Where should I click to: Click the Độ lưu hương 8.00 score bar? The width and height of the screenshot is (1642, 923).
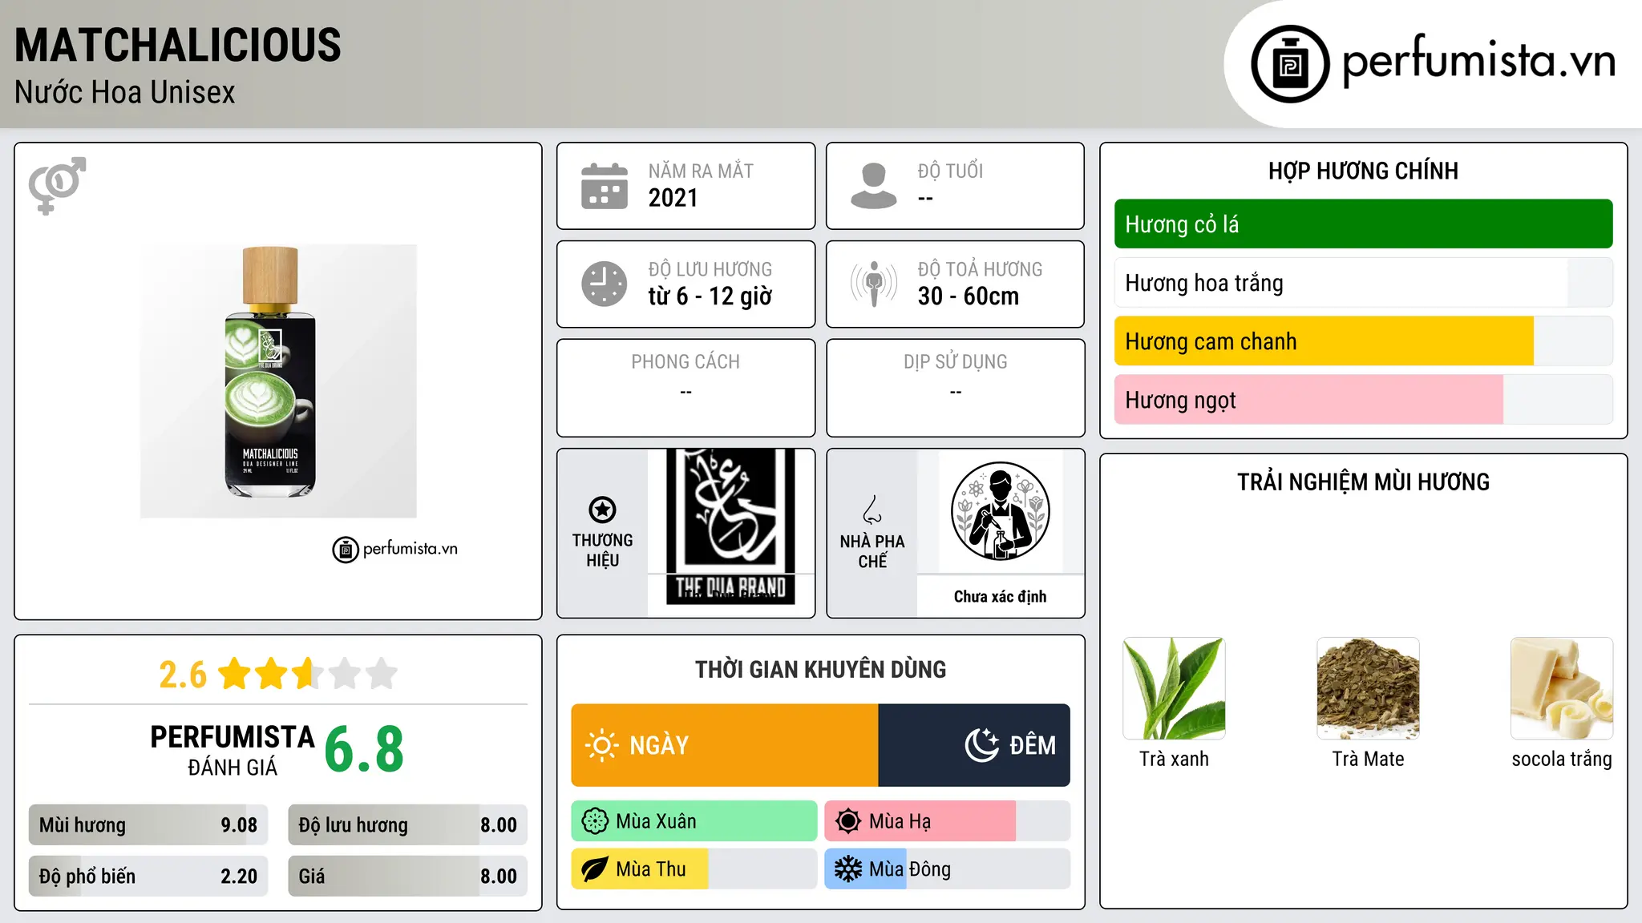tap(407, 825)
